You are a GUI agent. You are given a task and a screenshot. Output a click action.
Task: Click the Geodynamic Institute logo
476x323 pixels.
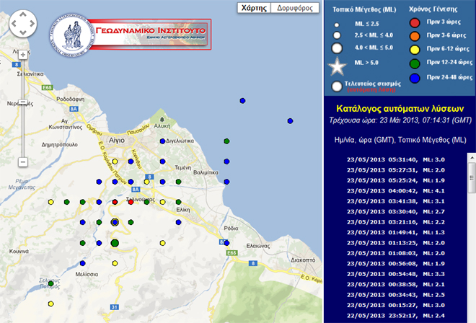point(130,30)
